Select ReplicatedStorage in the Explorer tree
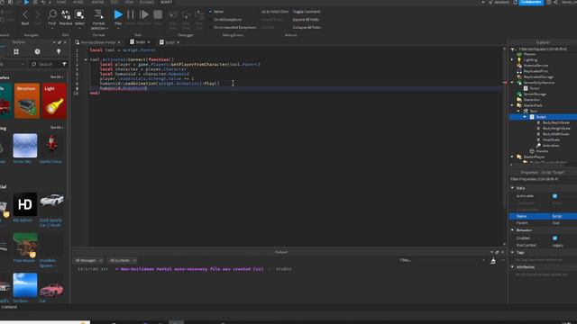Image resolution: width=577 pixels, height=324 pixels. (x=538, y=77)
